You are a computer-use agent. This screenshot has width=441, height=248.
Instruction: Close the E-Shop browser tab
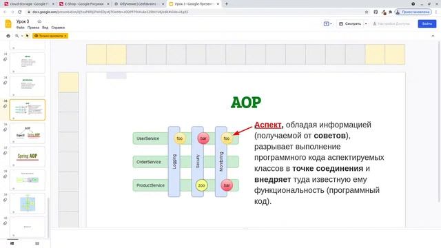click(x=108, y=4)
